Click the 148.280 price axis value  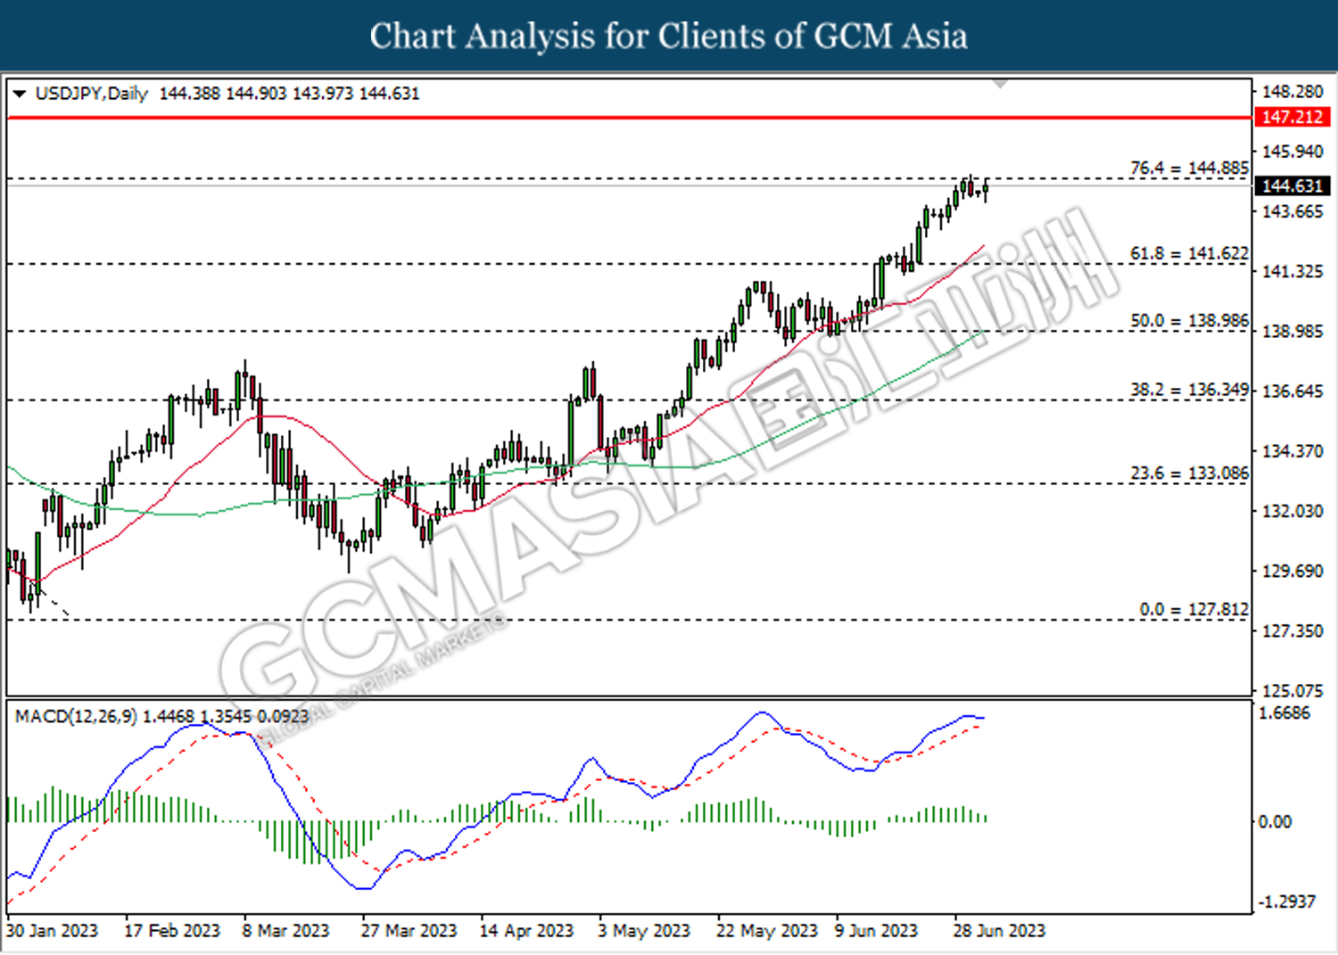pos(1293,92)
